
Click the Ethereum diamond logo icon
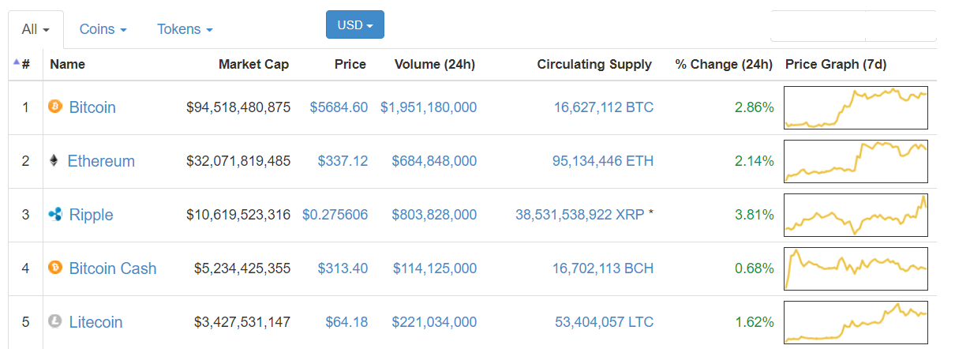[x=54, y=160]
